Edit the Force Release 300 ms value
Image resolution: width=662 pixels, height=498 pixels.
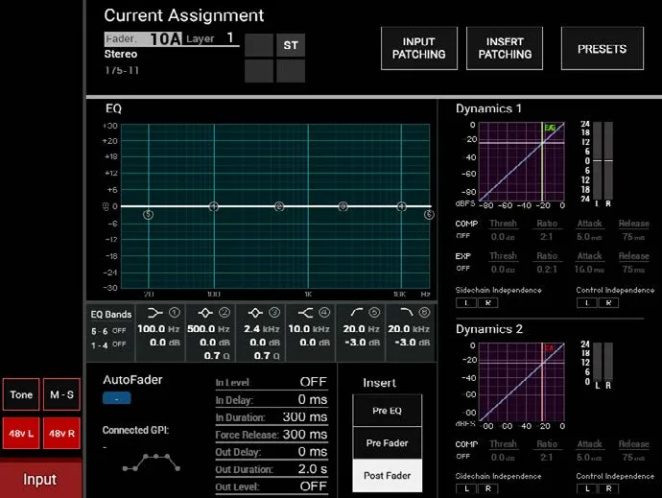(x=305, y=435)
